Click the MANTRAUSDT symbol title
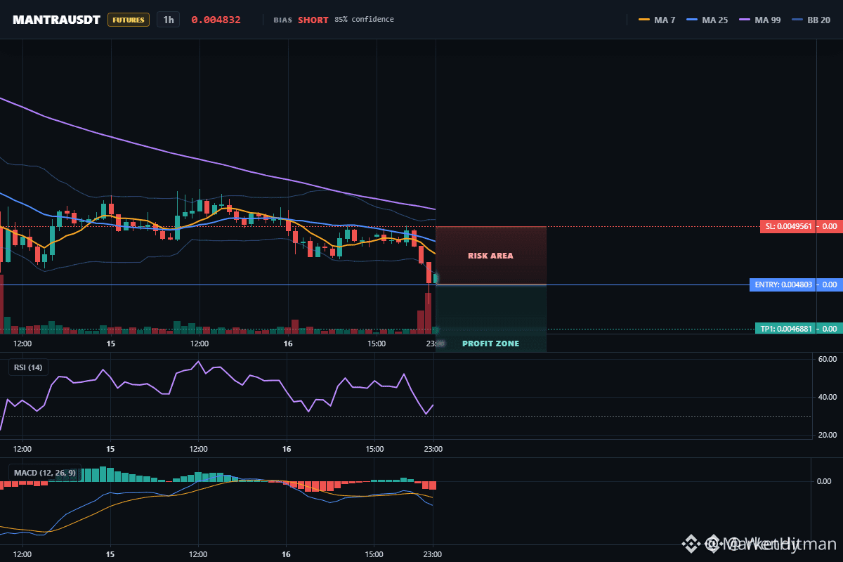The width and height of the screenshot is (843, 562). point(56,20)
